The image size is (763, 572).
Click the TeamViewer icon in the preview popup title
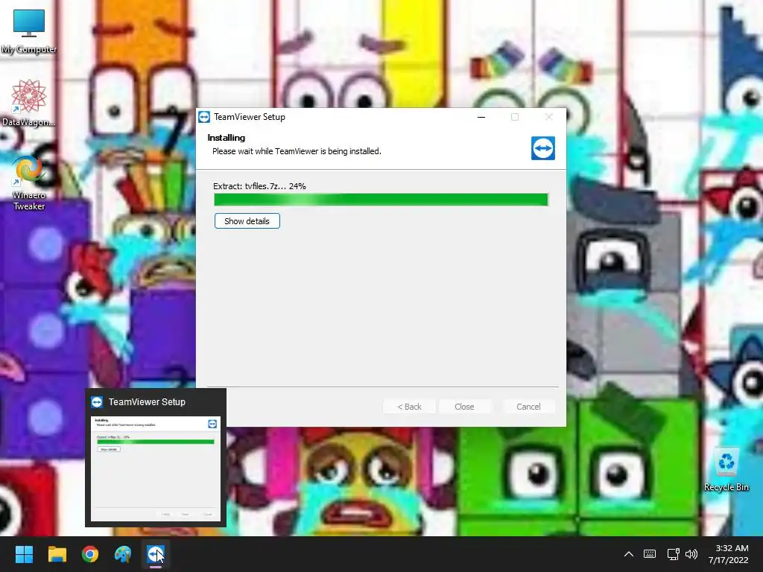[x=97, y=401]
